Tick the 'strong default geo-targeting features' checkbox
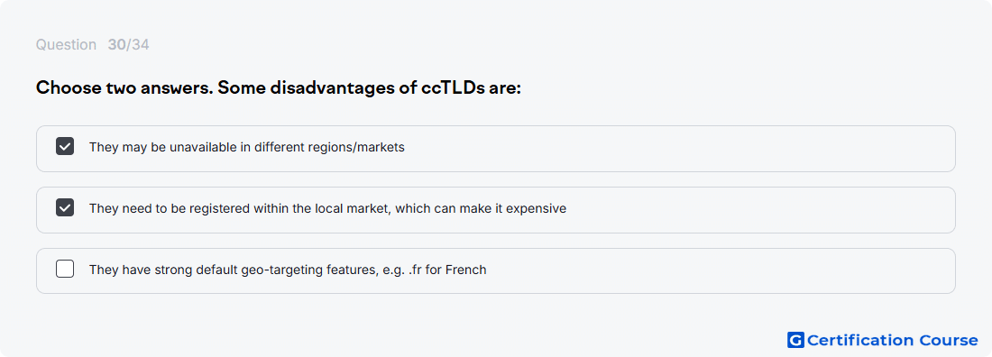The width and height of the screenshot is (992, 357). click(65, 269)
